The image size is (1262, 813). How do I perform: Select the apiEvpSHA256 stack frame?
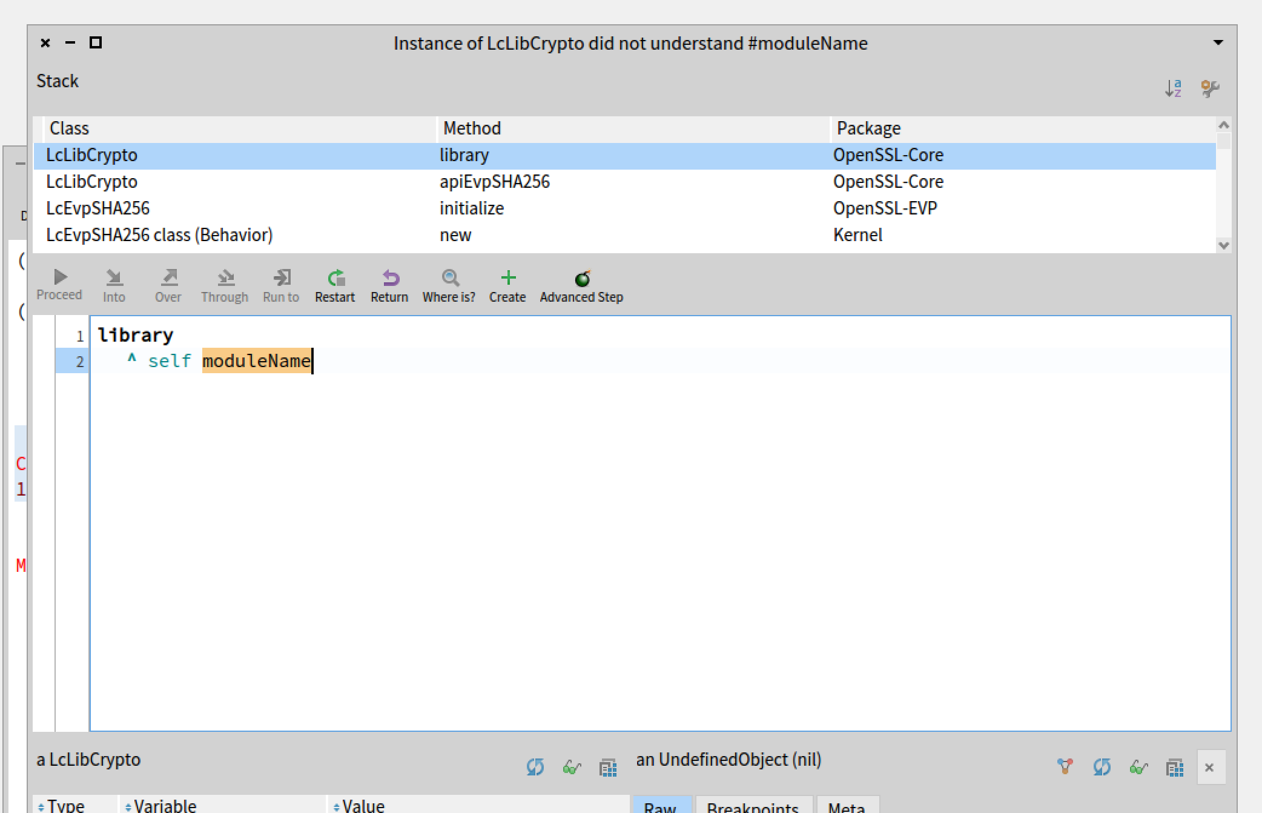click(494, 182)
